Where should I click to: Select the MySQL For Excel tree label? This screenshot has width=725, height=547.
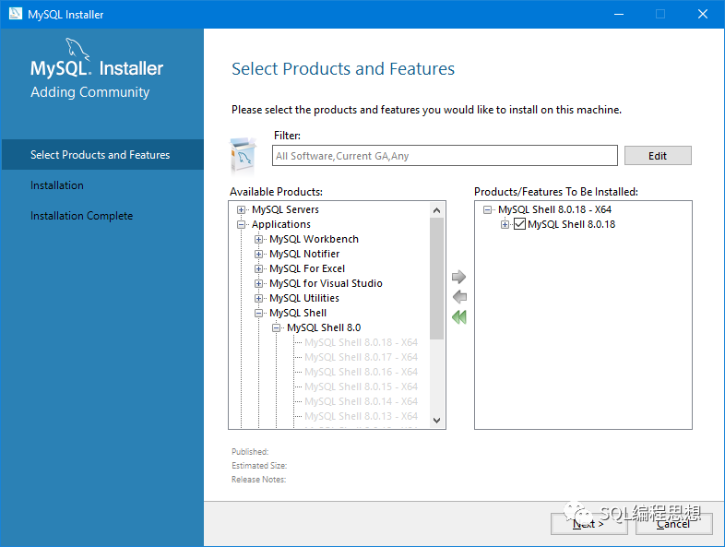[307, 268]
